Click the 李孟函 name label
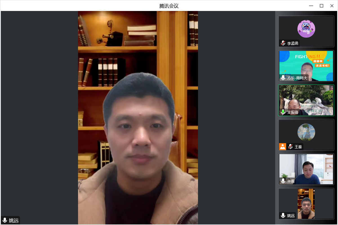The height and width of the screenshot is (225, 338). click(293, 43)
